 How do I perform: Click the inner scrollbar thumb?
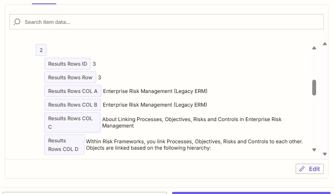point(314,88)
